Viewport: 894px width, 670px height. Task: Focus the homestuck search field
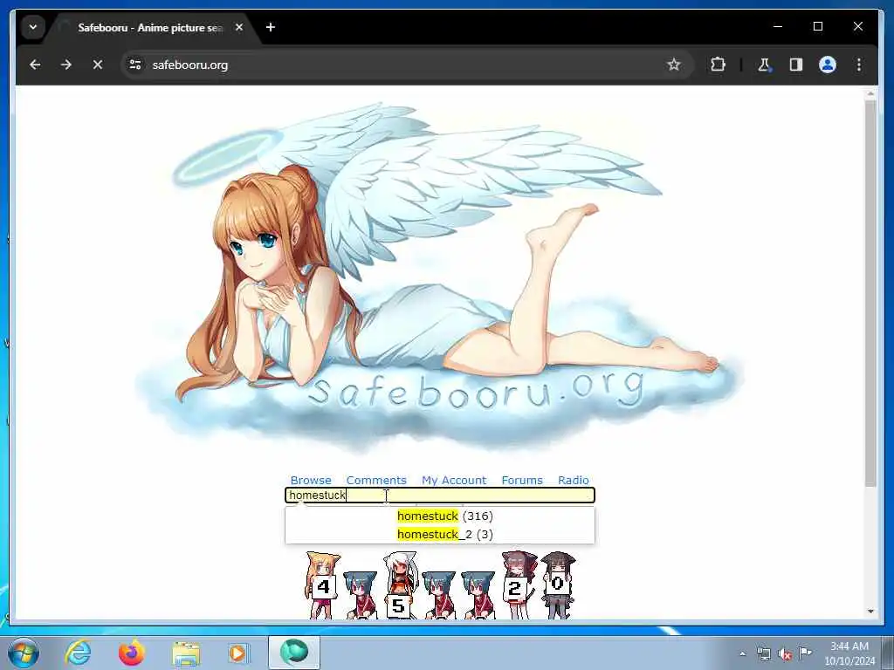click(x=440, y=496)
